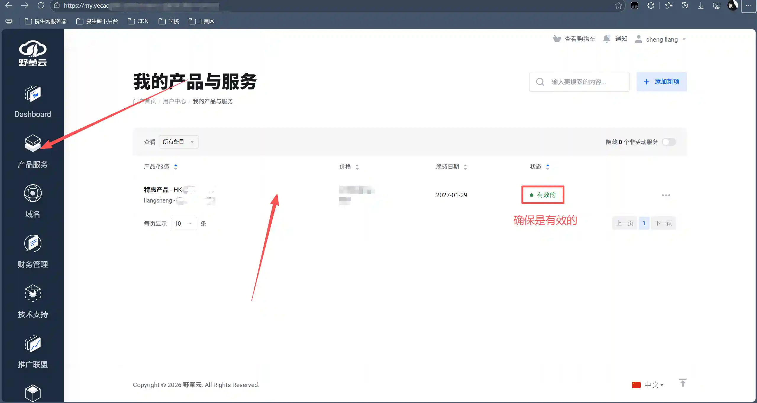Click the cube icon at sidebar bottom
The width and height of the screenshot is (757, 403).
(x=33, y=393)
